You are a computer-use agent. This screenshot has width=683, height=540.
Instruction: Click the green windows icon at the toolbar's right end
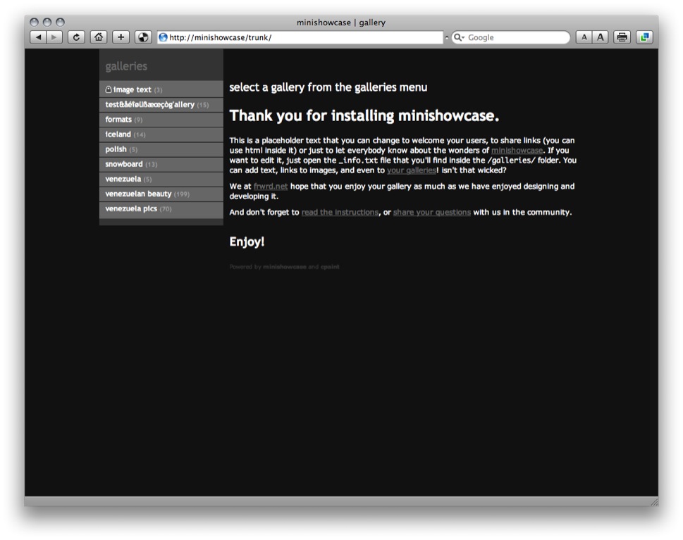(x=644, y=37)
